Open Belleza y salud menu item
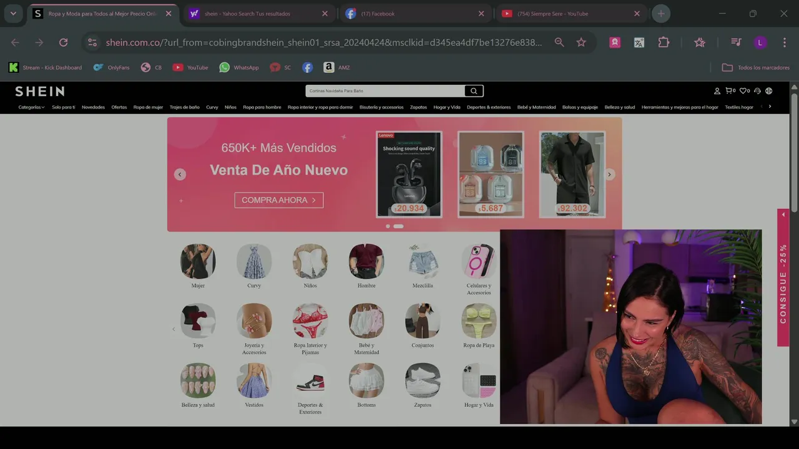The width and height of the screenshot is (799, 449). pos(620,107)
